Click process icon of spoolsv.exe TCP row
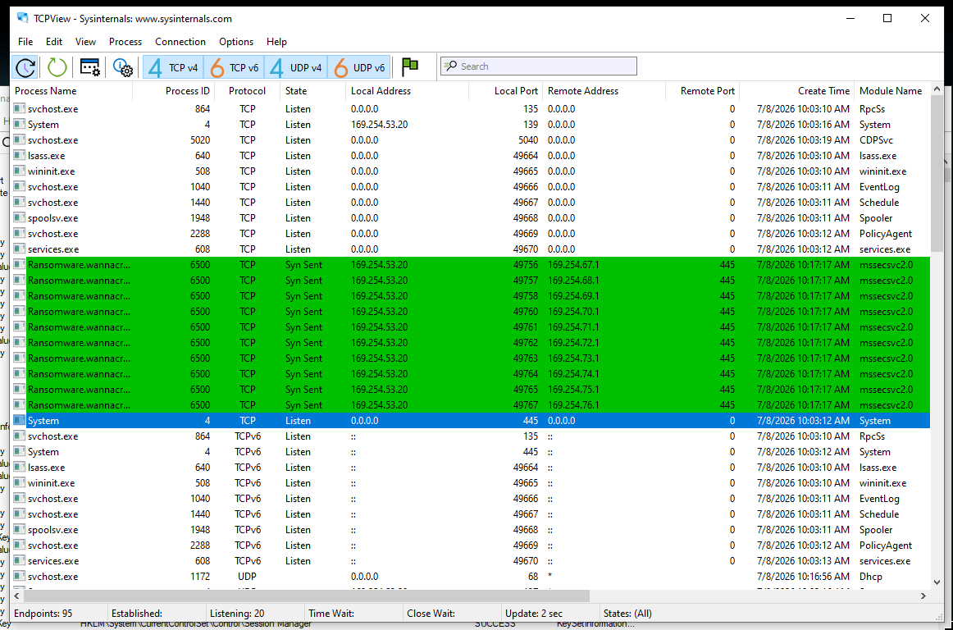Viewport: 953px width, 630px height. [20, 217]
